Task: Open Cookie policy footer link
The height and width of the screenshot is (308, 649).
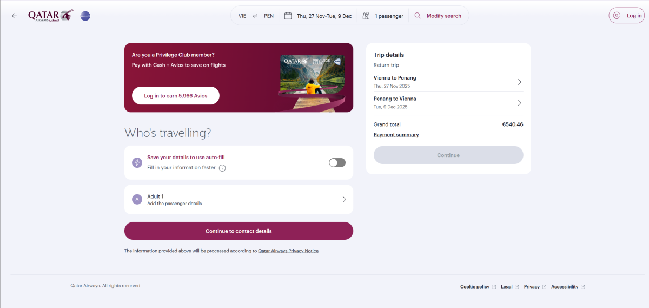Action: tap(475, 286)
